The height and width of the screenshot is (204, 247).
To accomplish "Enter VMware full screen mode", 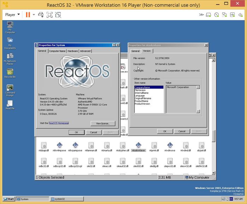I will tap(49, 15).
